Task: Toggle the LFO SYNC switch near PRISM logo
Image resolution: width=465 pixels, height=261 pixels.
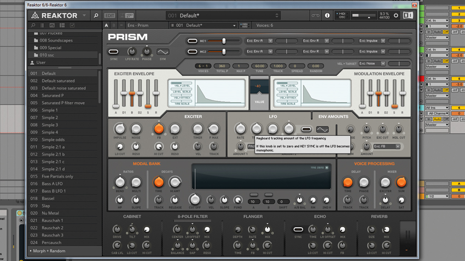Action: tap(113, 52)
